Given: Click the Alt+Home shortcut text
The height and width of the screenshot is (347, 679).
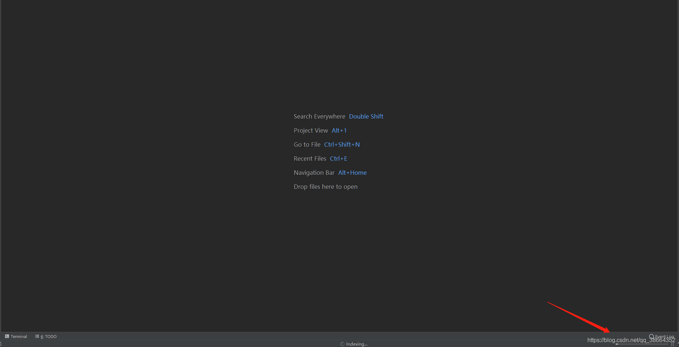Looking at the screenshot, I should (x=352, y=173).
